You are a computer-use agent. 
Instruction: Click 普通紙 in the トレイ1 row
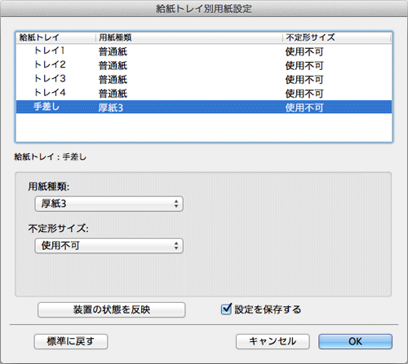(113, 51)
